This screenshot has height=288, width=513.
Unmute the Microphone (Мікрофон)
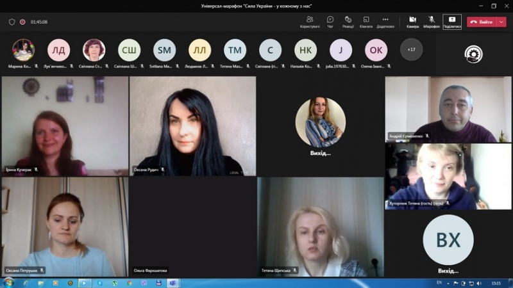coord(432,21)
